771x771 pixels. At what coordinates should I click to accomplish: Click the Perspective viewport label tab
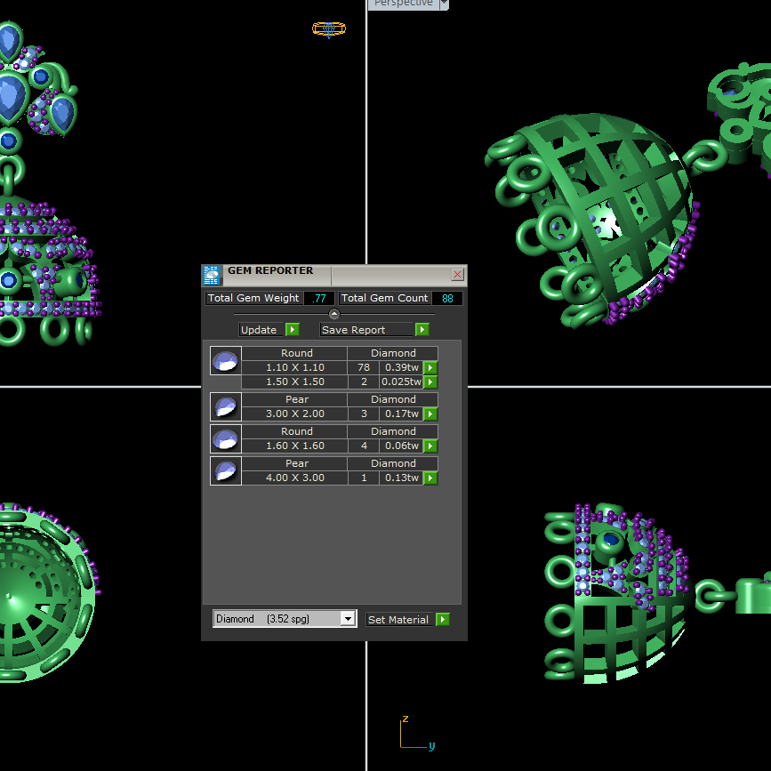403,4
